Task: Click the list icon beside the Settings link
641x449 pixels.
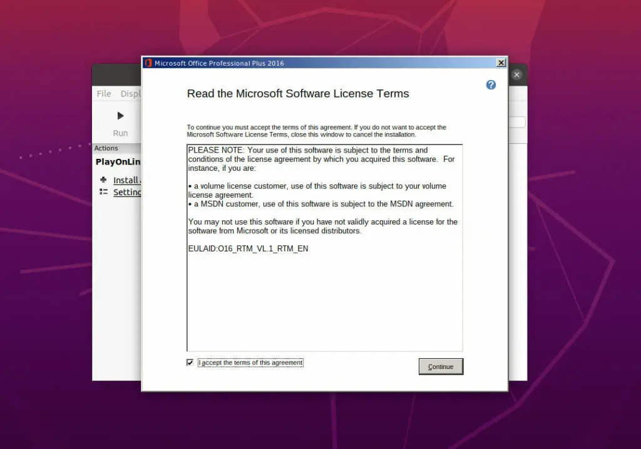Action: coord(103,192)
